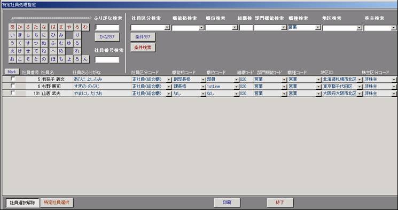Tick the checkbox for 杉野 展司
Image resolution: width=398 pixels, height=210 pixels.
12,86
